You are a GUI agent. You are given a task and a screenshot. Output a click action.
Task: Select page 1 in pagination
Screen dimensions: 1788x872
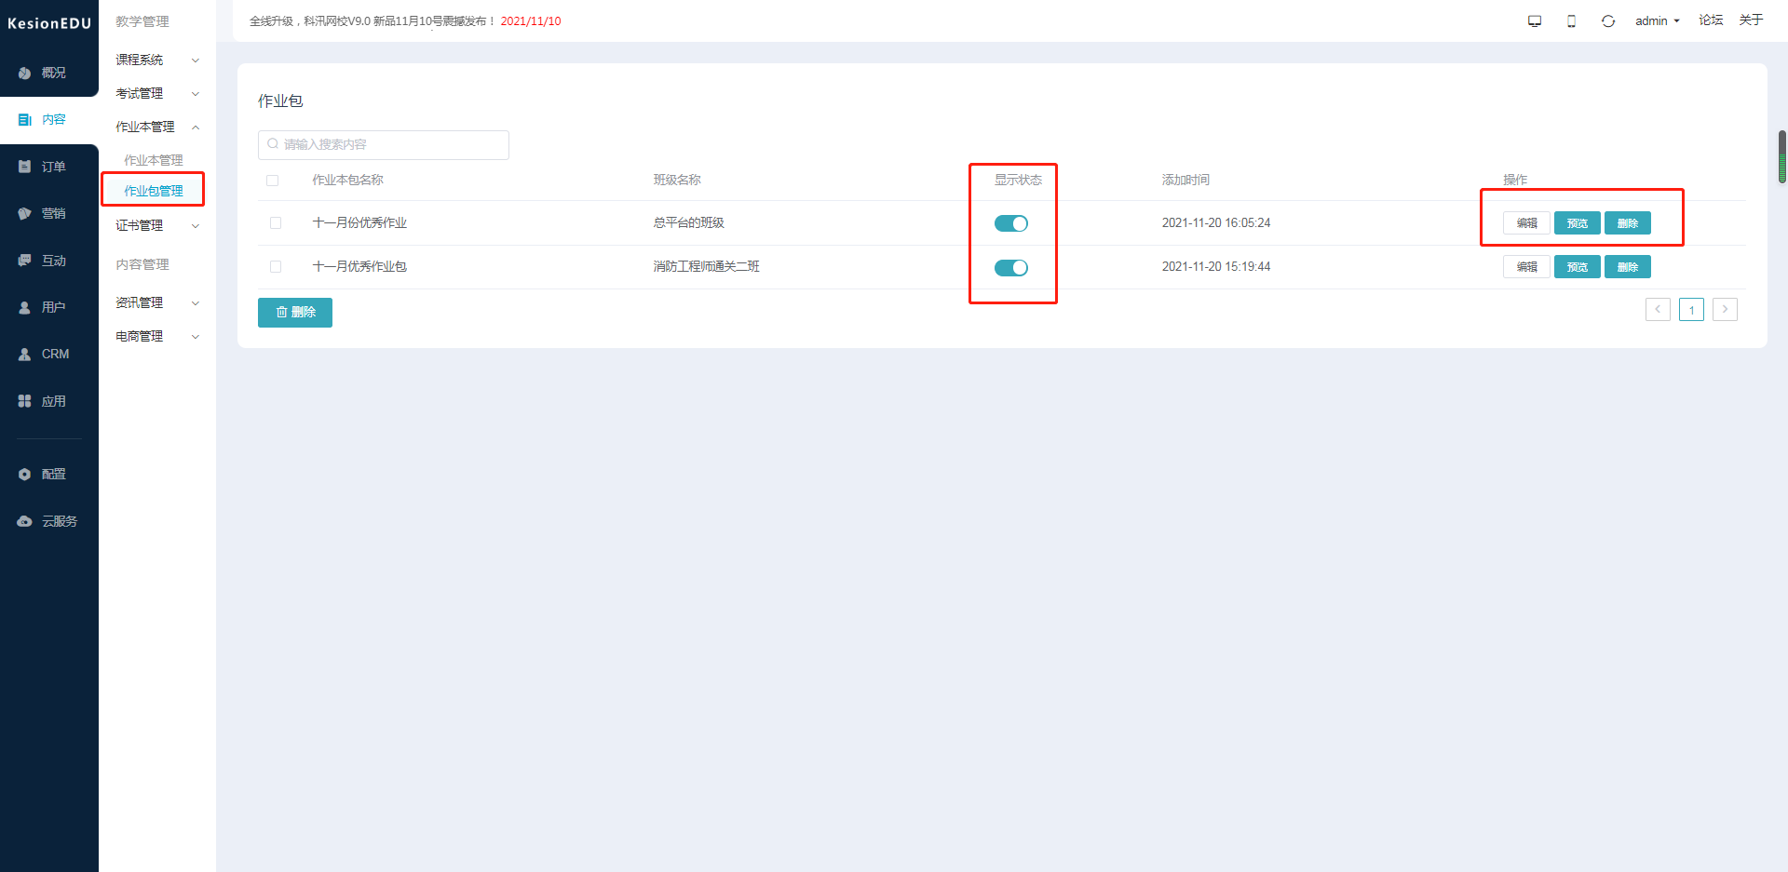point(1691,309)
